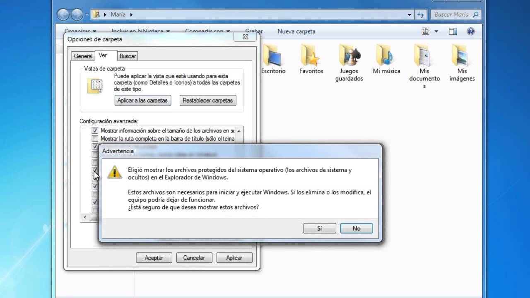Switch to the Buscar tab
Image resolution: width=530 pixels, height=298 pixels.
[x=127, y=56]
